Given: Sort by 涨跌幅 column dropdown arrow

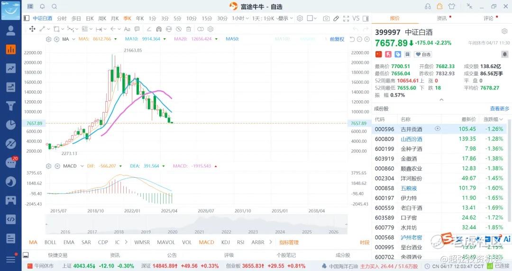Looking at the screenshot, I should [x=502, y=120].
